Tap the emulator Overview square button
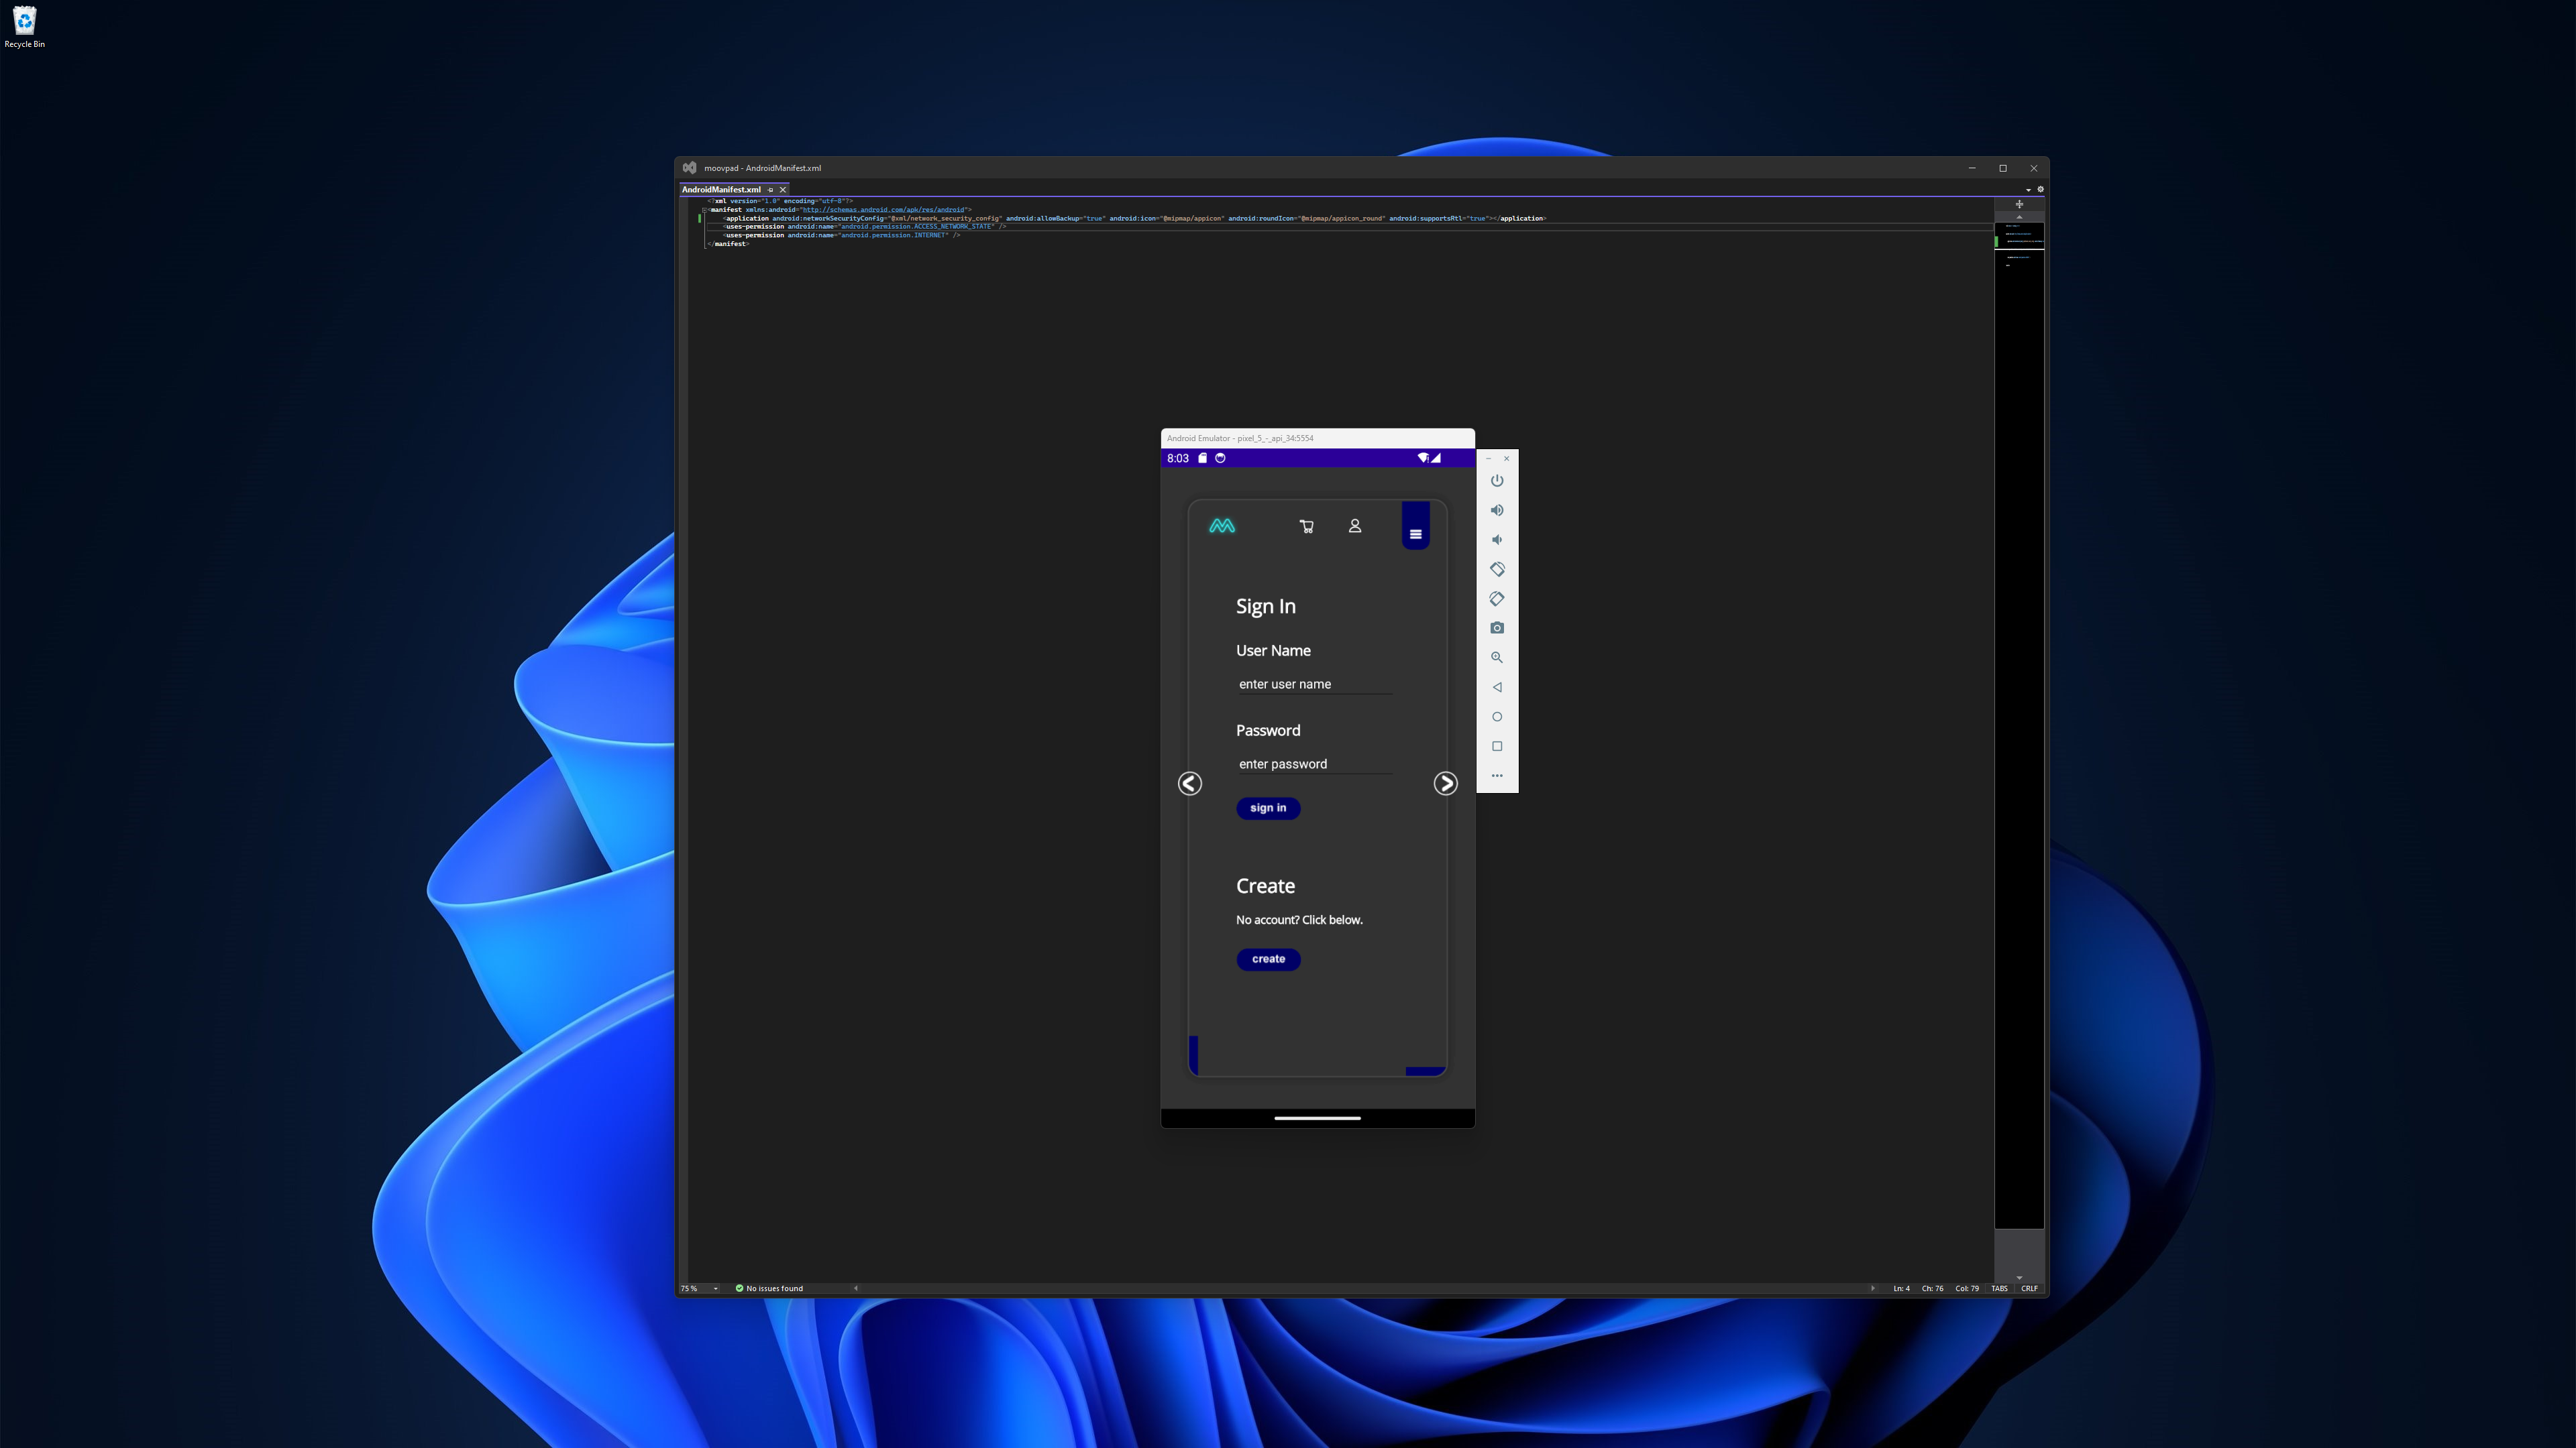 tap(1497, 747)
